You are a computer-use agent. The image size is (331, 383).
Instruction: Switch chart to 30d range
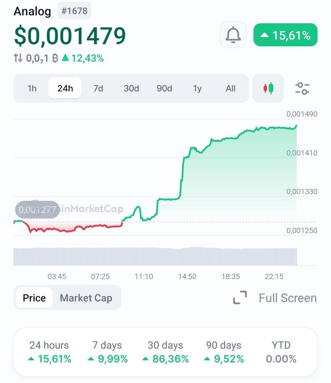coord(131,88)
